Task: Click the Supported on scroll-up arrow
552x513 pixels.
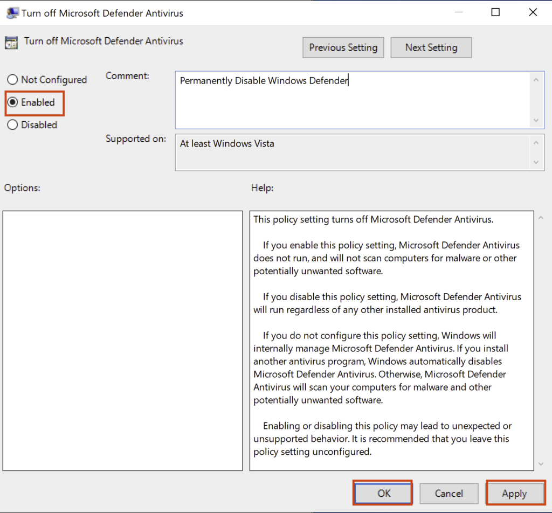Action: click(x=536, y=143)
